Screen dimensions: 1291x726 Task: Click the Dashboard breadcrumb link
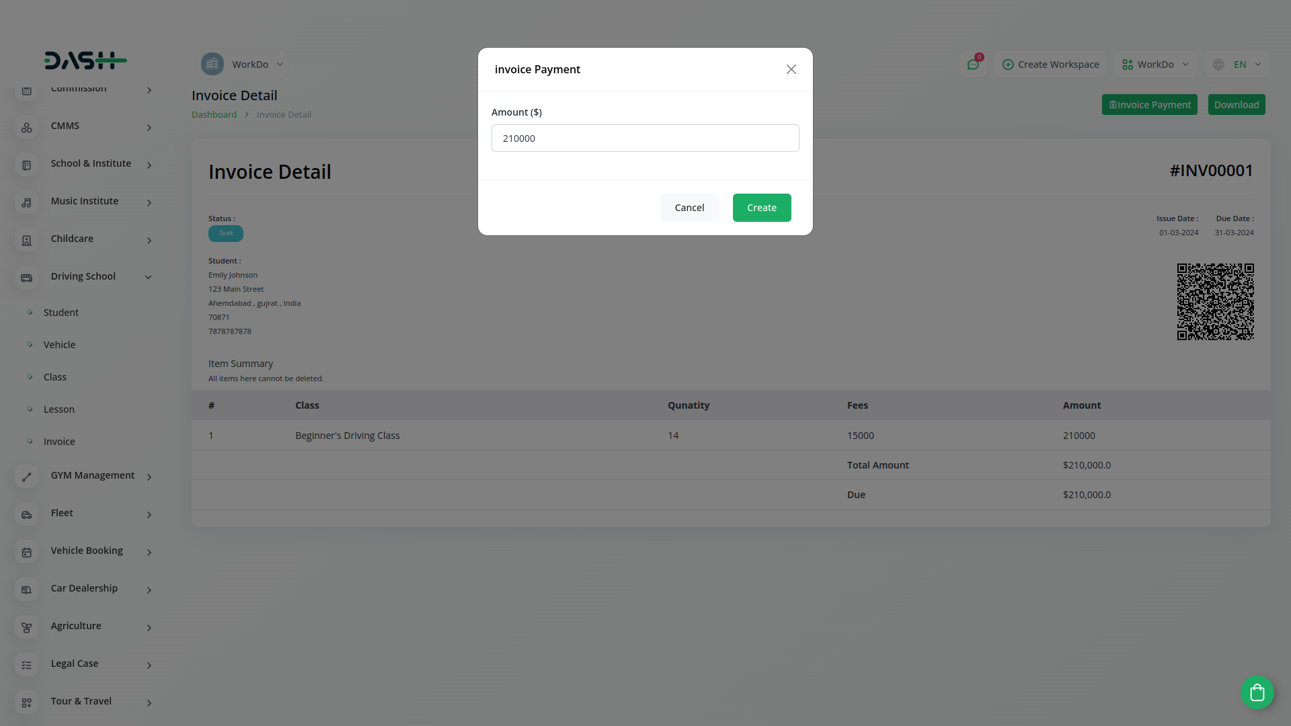[214, 114]
